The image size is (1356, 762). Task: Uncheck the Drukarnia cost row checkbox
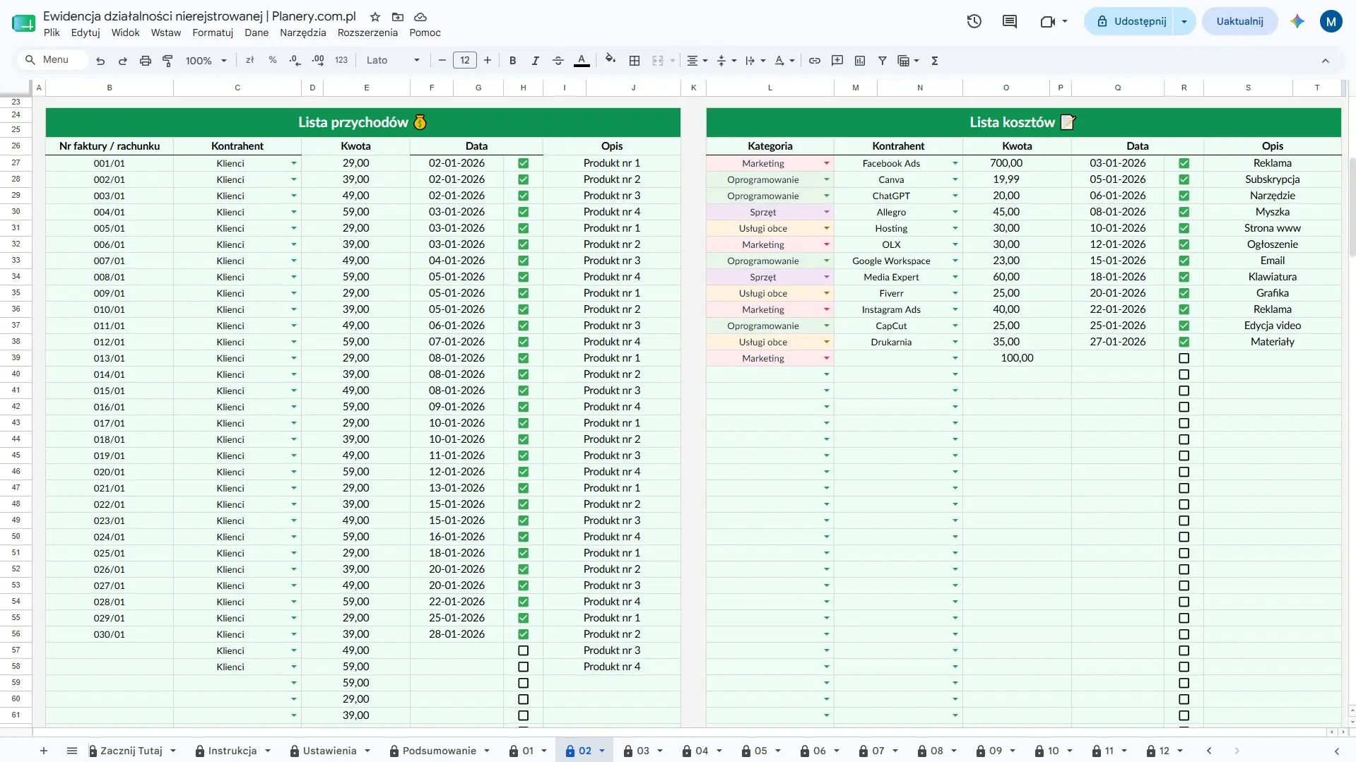(1184, 342)
